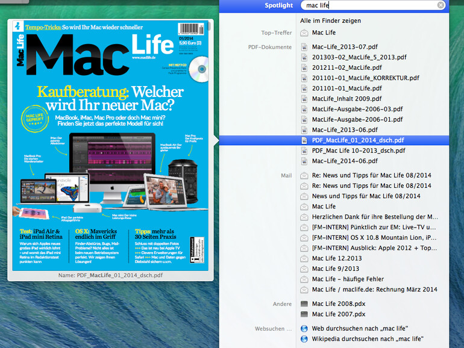Image resolution: width=464 pixels, height=348 pixels.
Task: Open 'Mac Life 2007.pdx' result
Action: coord(339,314)
